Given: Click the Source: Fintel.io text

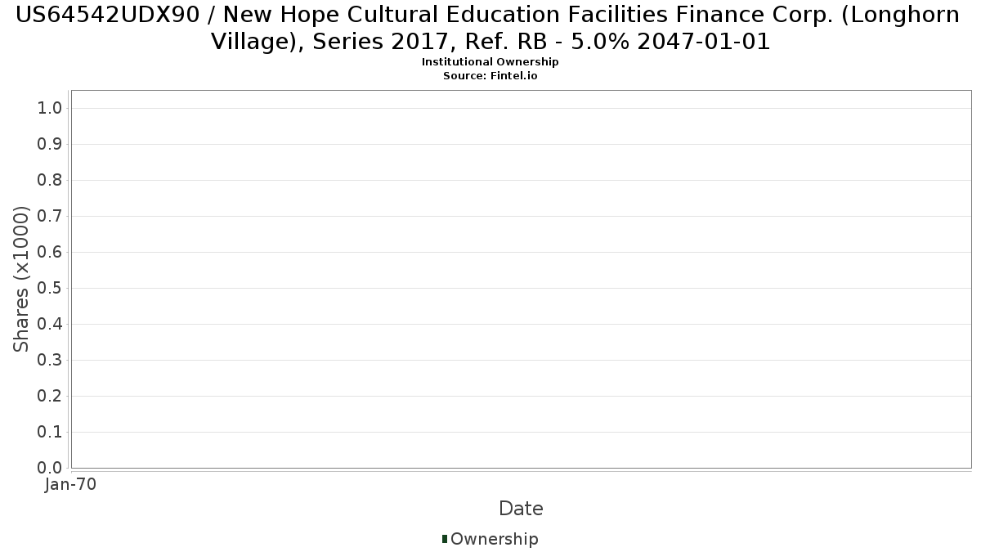Looking at the screenshot, I should click(490, 75).
